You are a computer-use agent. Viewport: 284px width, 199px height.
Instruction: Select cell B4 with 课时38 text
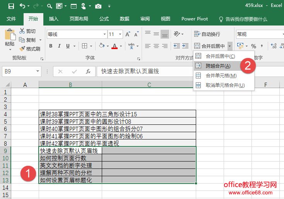(70, 114)
